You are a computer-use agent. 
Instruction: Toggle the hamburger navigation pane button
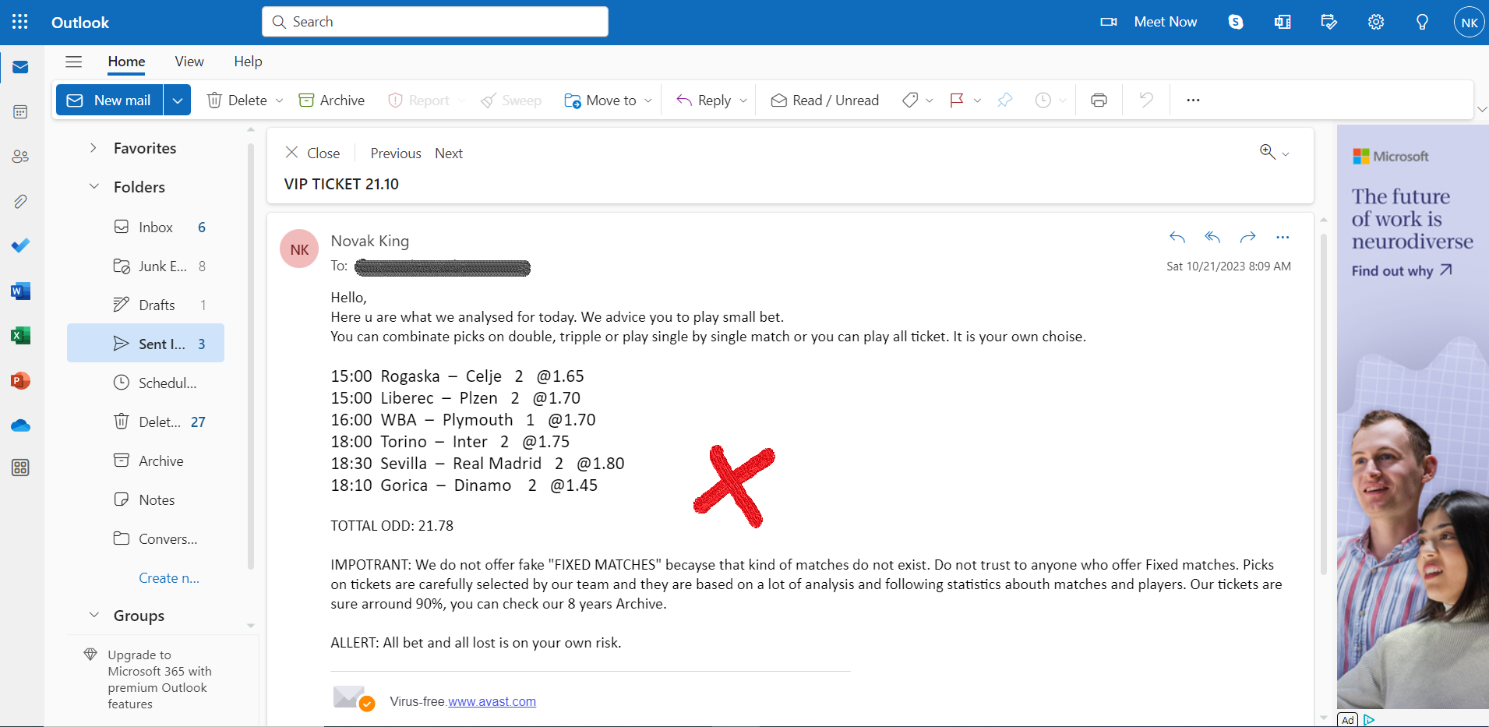tap(74, 62)
